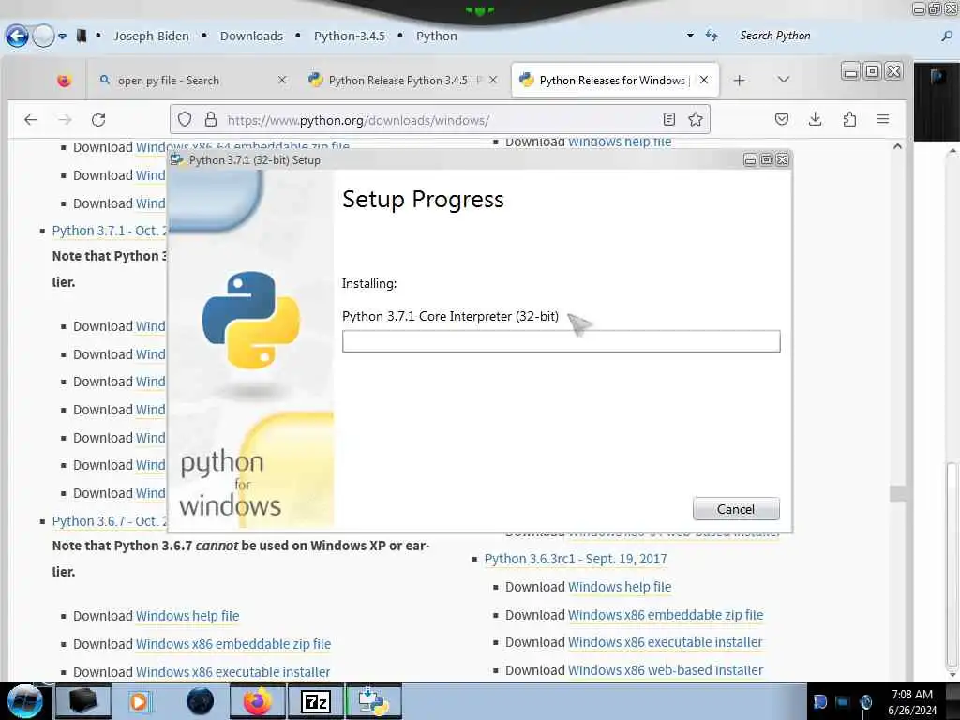The height and width of the screenshot is (720, 960).
Task: Open Firefox extensions icon
Action: [849, 119]
